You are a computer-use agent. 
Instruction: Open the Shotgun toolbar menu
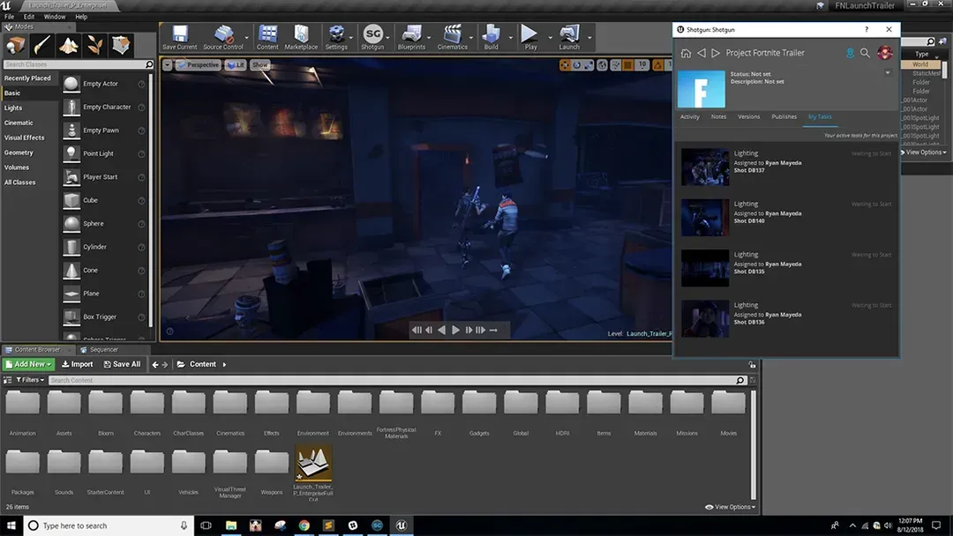click(x=372, y=36)
